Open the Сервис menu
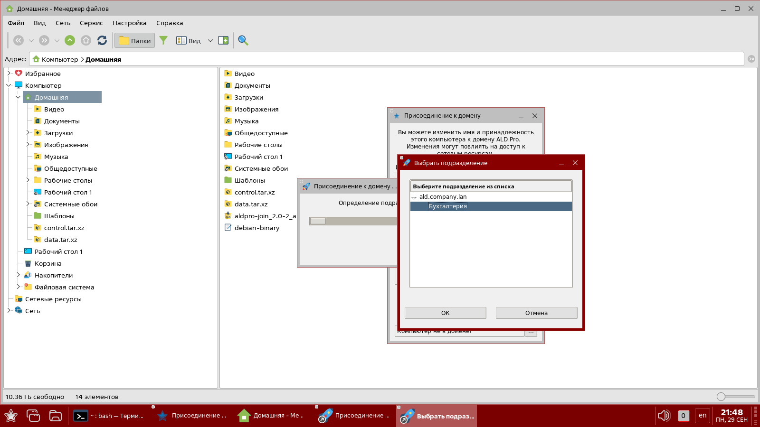 click(x=91, y=23)
